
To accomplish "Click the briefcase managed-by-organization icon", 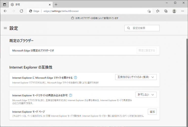I will [72, 18].
